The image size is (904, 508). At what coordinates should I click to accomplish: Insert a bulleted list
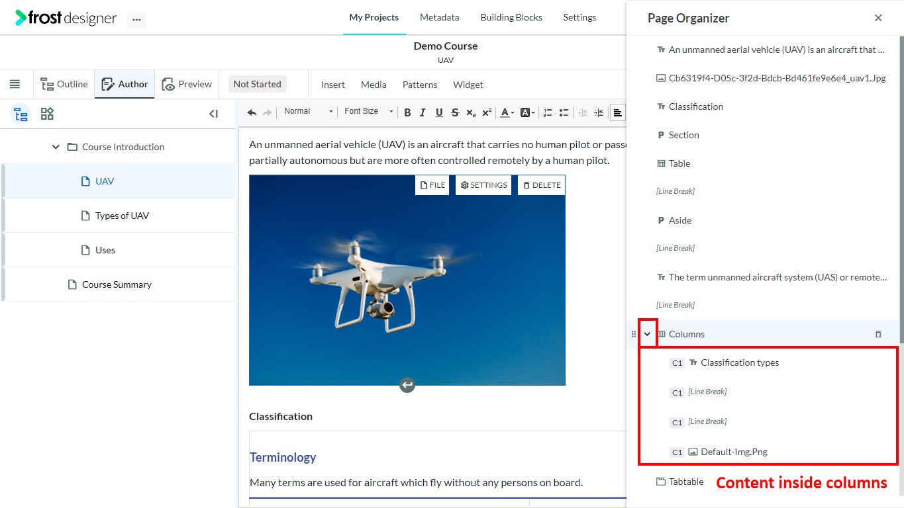point(564,112)
